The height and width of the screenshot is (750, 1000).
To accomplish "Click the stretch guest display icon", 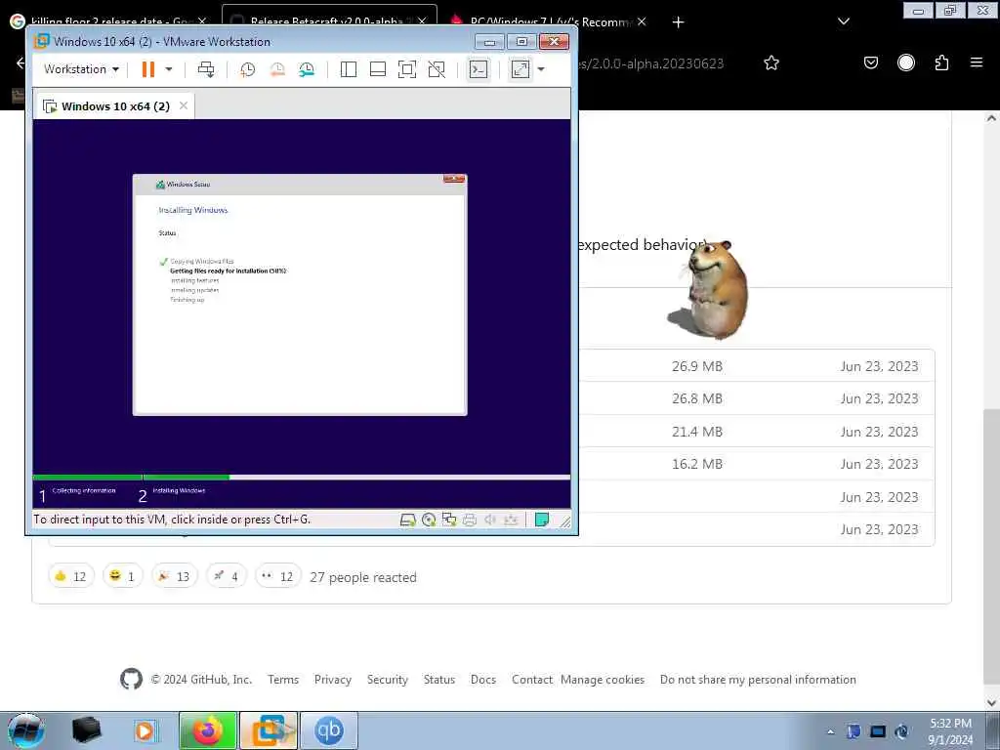I will pos(521,69).
